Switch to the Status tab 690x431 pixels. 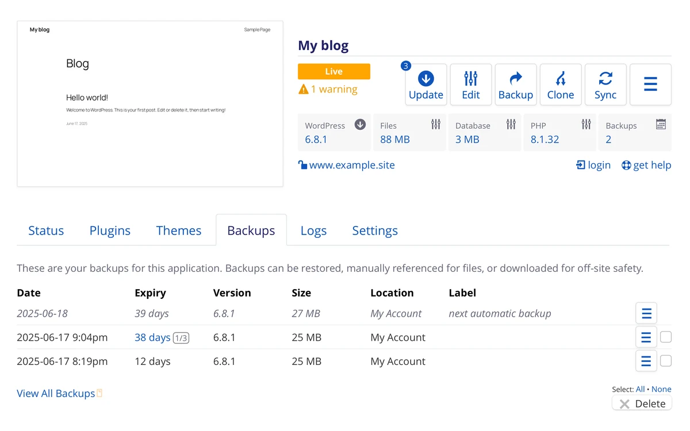tap(46, 230)
